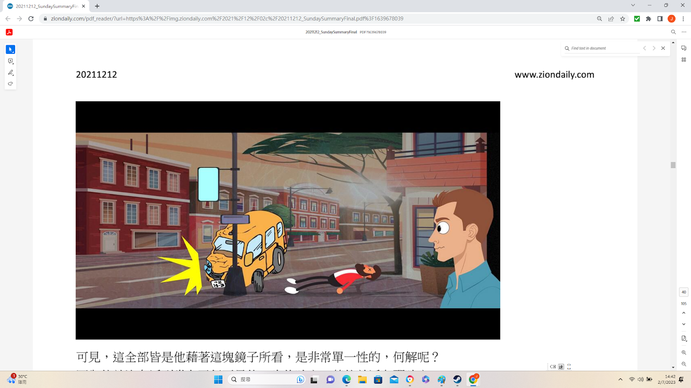Image resolution: width=691 pixels, height=388 pixels.
Task: Click the cartoon bus accident image
Action: pyautogui.click(x=288, y=220)
